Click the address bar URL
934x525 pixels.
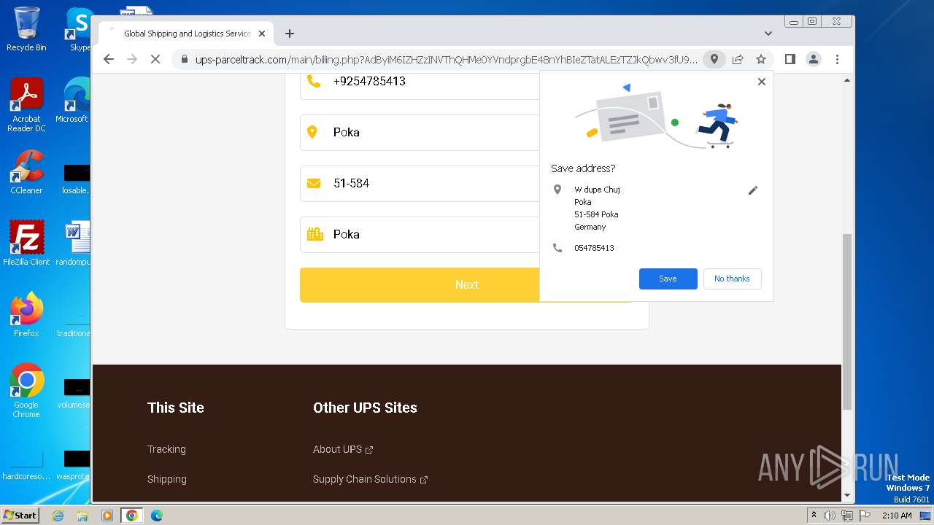(446, 59)
